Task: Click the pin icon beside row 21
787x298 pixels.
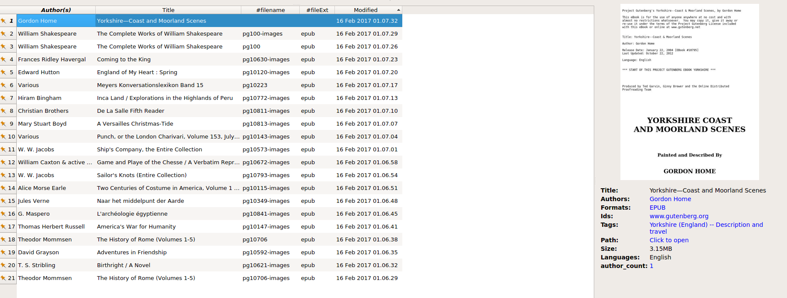Action: click(x=3, y=278)
